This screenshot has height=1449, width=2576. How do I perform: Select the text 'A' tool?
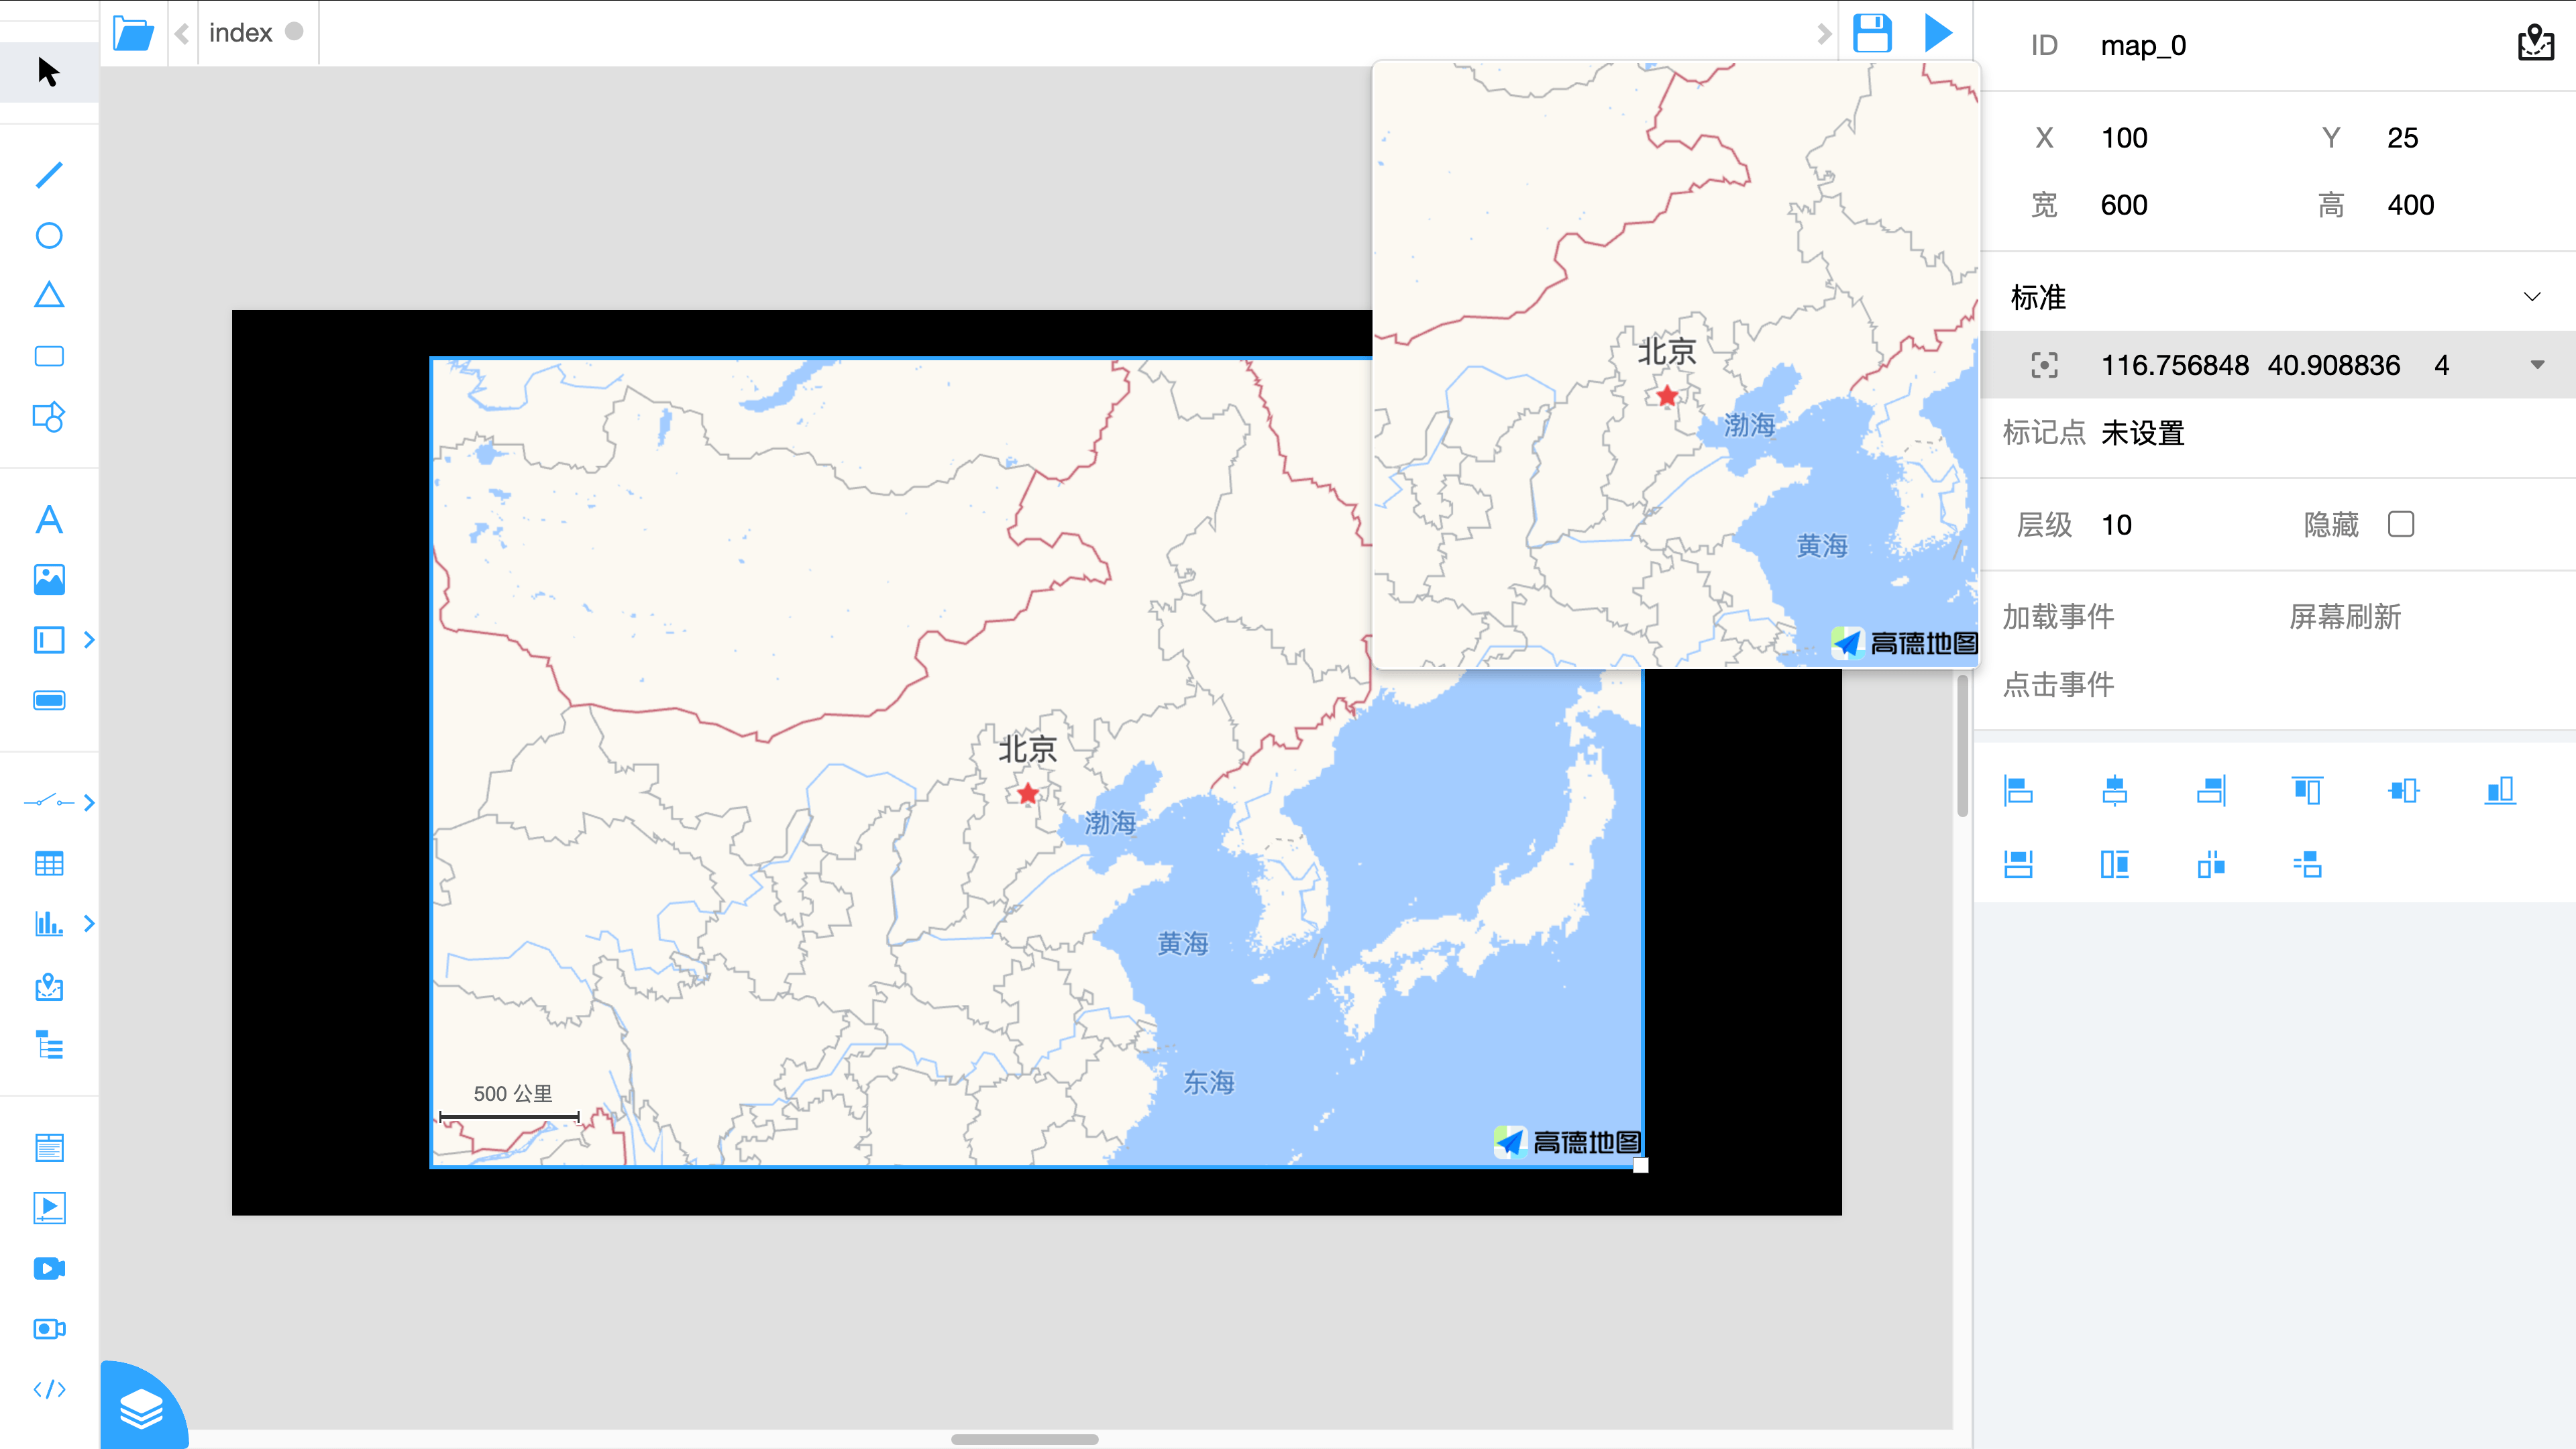pyautogui.click(x=49, y=520)
